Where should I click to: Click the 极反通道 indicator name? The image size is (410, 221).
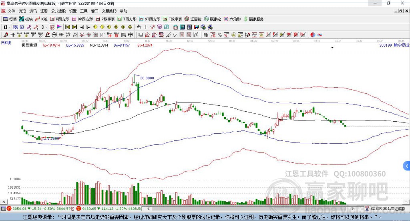point(29,45)
